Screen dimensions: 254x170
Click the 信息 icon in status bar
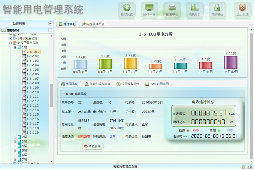(x=244, y=167)
